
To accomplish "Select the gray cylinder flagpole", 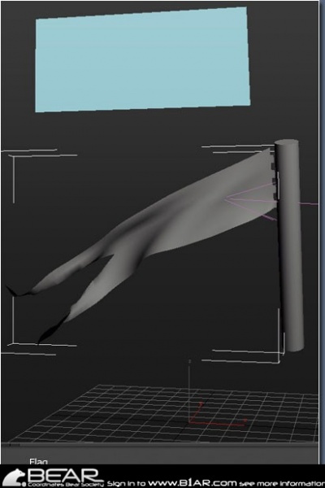I will [290, 246].
